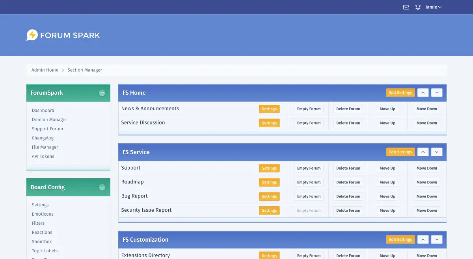Move FS Service section up arrow
The height and width of the screenshot is (259, 473).
(423, 152)
